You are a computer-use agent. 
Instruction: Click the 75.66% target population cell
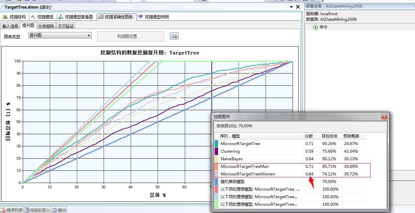pos(329,151)
